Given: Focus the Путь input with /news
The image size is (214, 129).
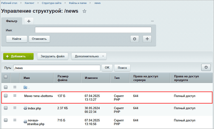Looking at the screenshot, I should 57,68.
